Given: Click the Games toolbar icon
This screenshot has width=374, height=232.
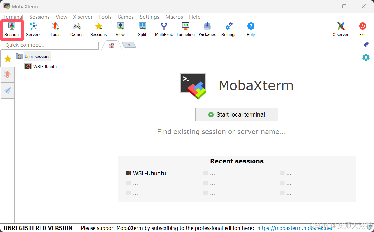Looking at the screenshot, I should point(77,29).
